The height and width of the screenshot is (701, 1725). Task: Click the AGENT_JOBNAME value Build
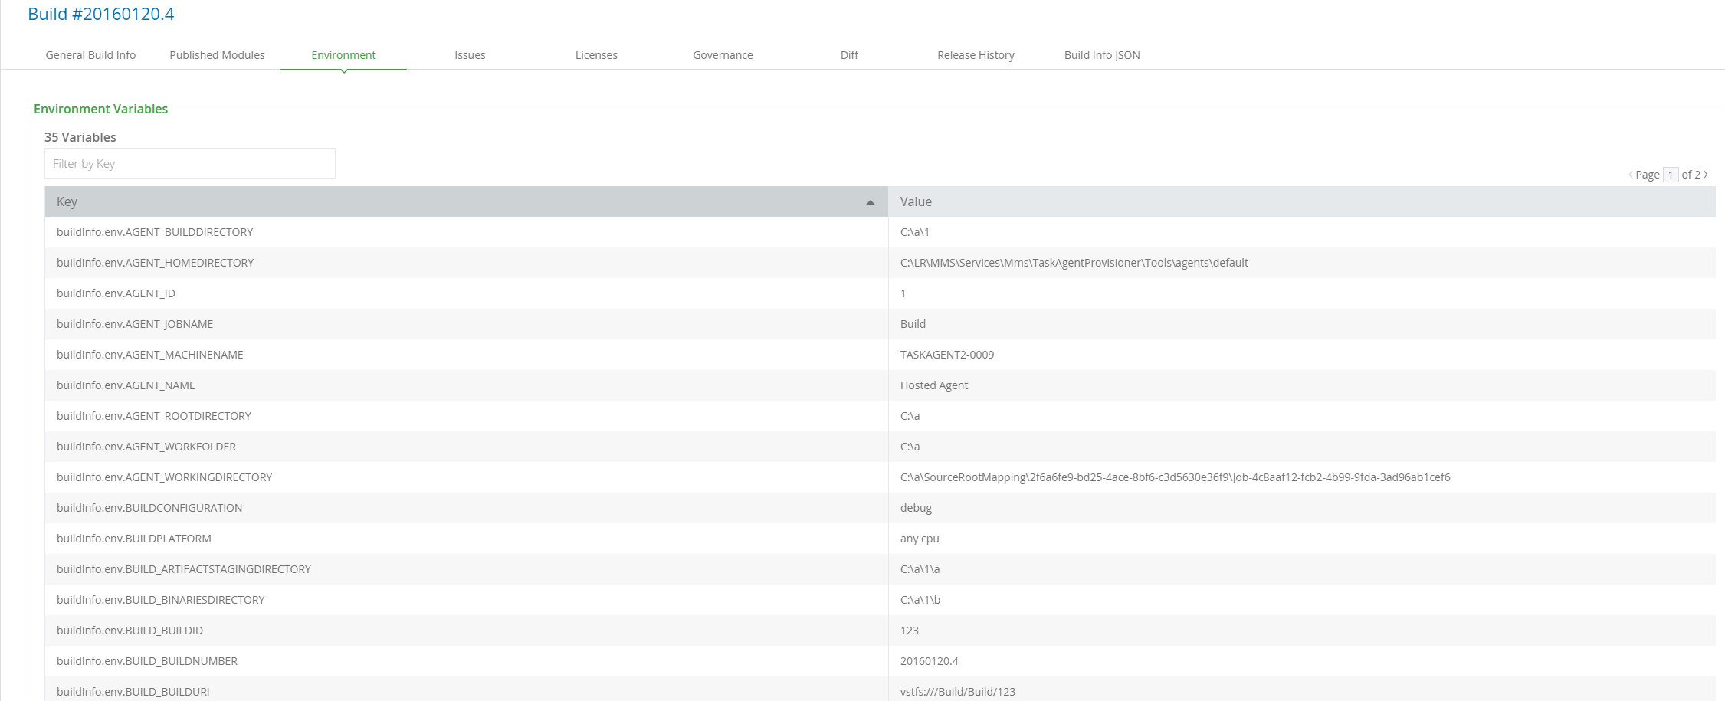point(913,324)
